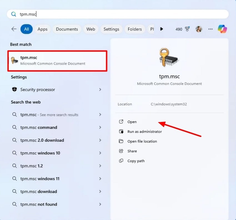The image size is (236, 220).
Task: Open Copilot from the search bar
Action: (223, 29)
